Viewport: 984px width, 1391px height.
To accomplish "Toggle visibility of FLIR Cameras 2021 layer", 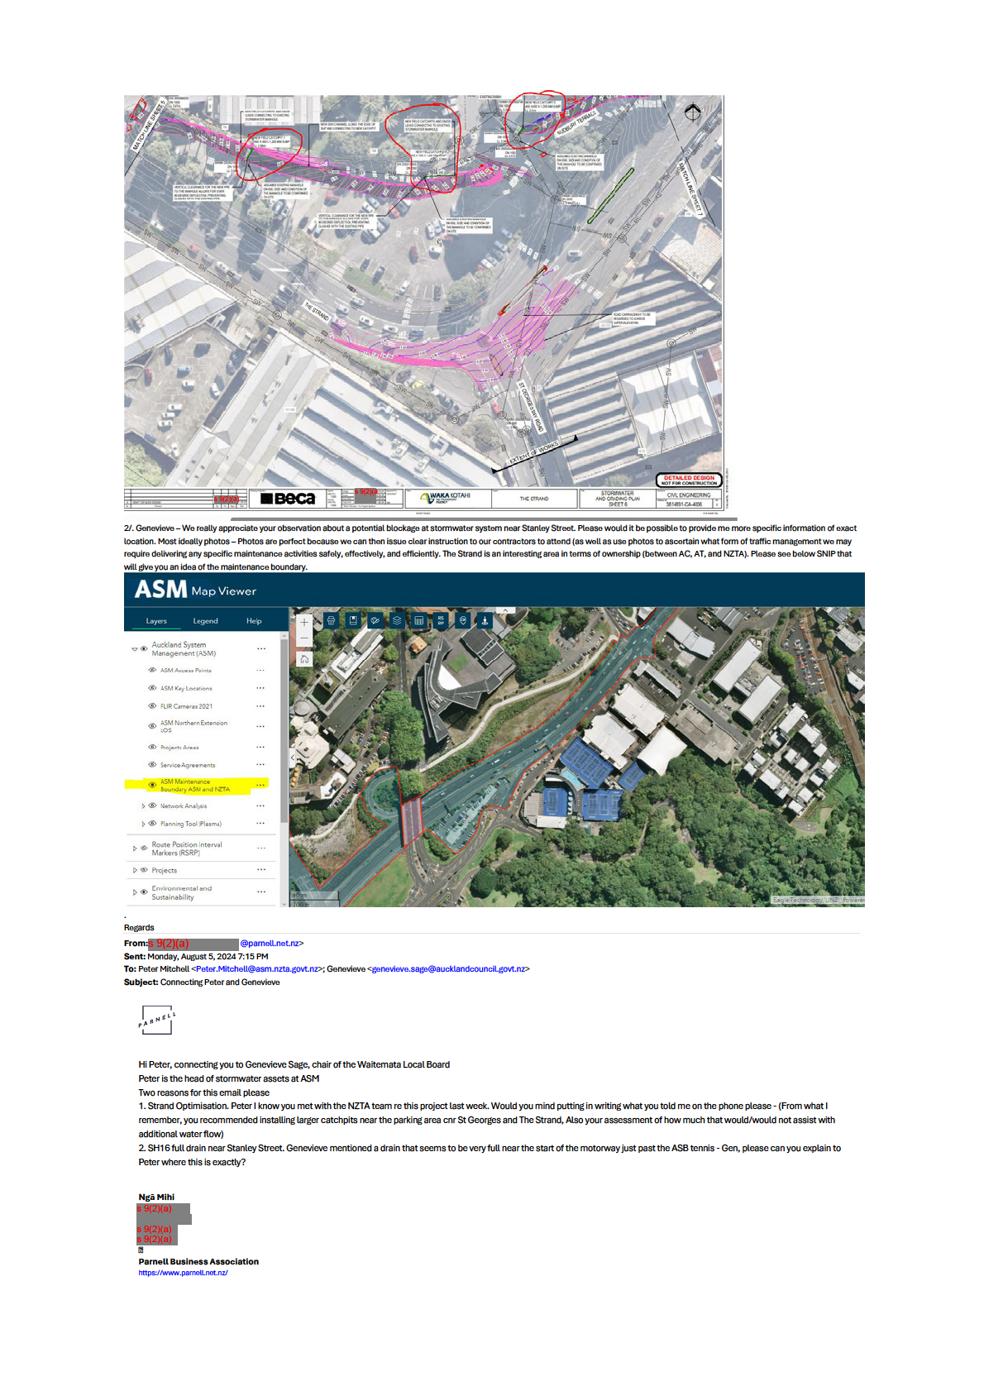I will 152,706.
